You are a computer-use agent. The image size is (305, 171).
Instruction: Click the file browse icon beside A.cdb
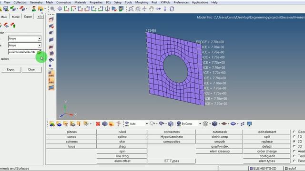click(x=39, y=52)
